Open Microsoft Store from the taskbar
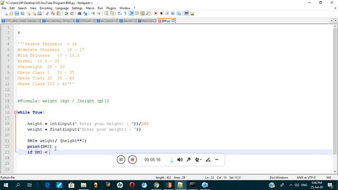The image size is (338, 190). pos(71,185)
